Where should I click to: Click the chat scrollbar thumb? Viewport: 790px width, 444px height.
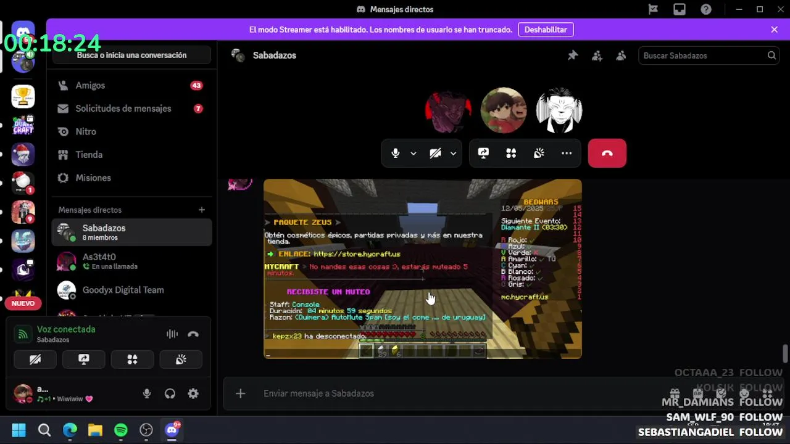(x=785, y=354)
